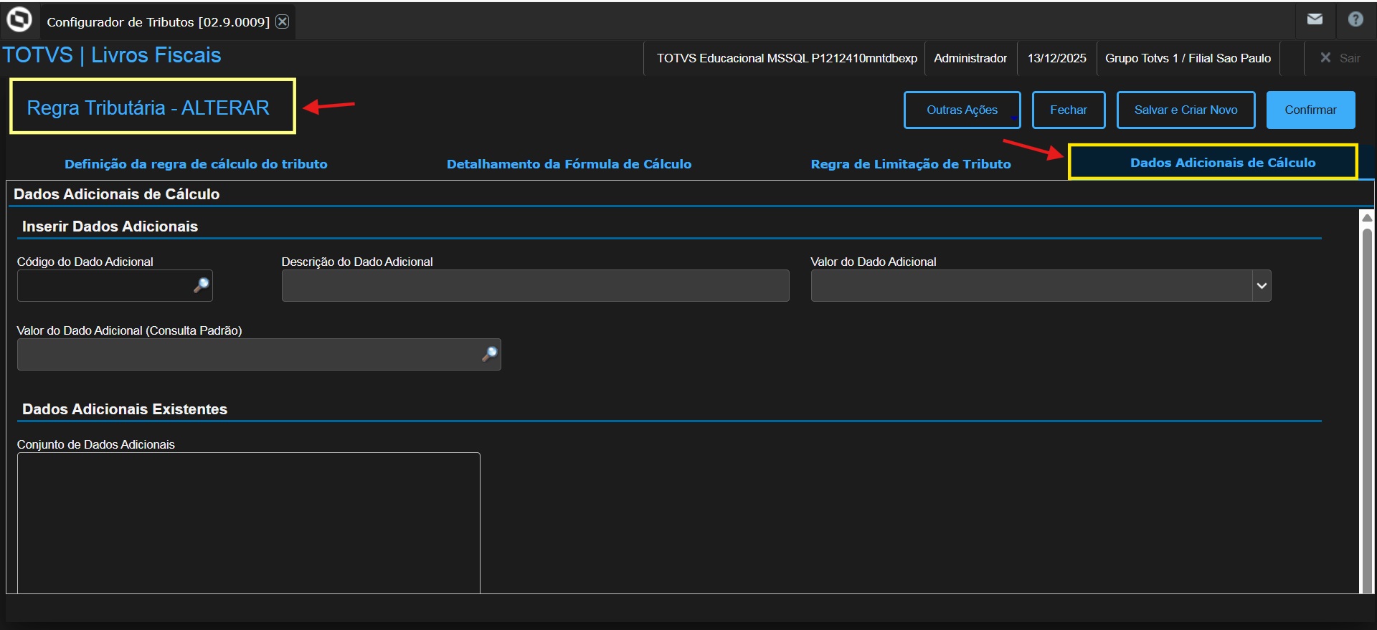Click the TOTVS | Livros Fiscais title
Image resolution: width=1377 pixels, height=630 pixels.
112,55
